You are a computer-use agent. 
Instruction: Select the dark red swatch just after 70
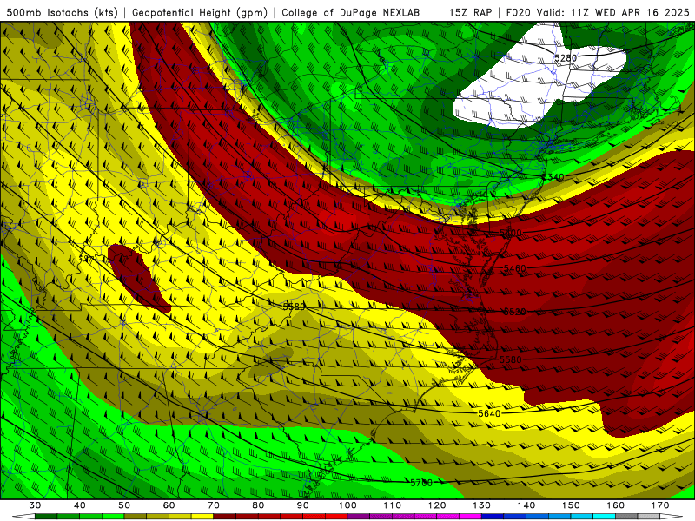pyautogui.click(x=225, y=517)
